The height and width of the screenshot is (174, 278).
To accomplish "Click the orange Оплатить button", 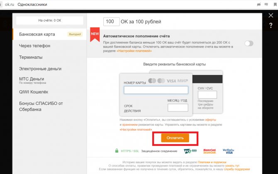I will (x=175, y=138).
